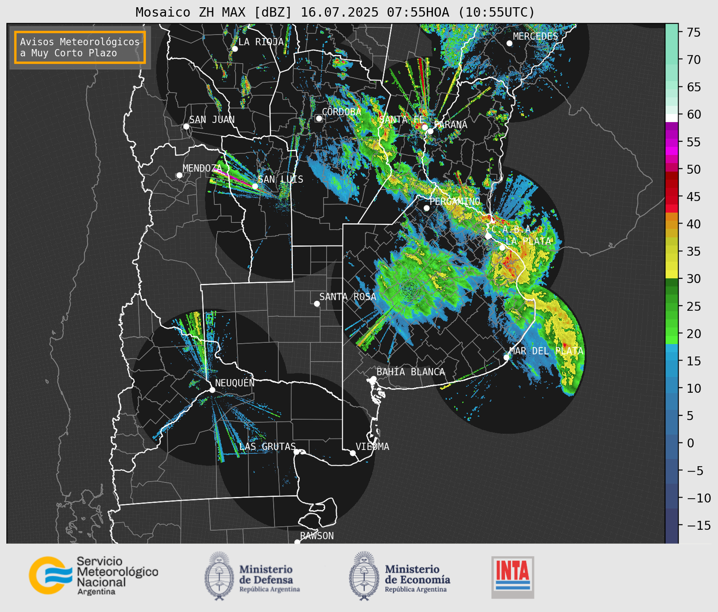Image resolution: width=718 pixels, height=612 pixels.
Task: Click the MAR DEL PLATA city marker dot
Action: [506, 357]
